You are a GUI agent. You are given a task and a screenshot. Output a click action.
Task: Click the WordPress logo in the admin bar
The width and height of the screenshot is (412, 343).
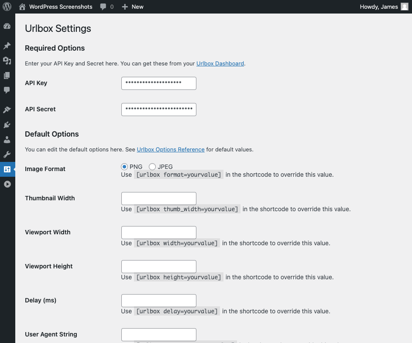7,7
